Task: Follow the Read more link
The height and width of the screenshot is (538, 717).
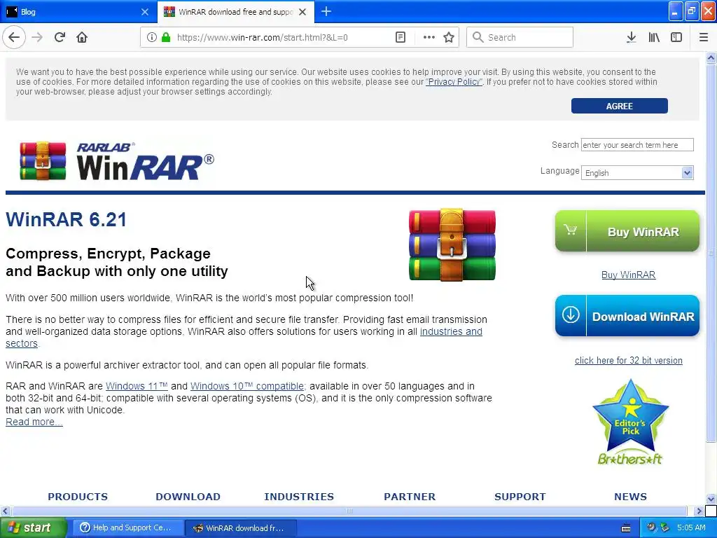Action: (x=34, y=422)
